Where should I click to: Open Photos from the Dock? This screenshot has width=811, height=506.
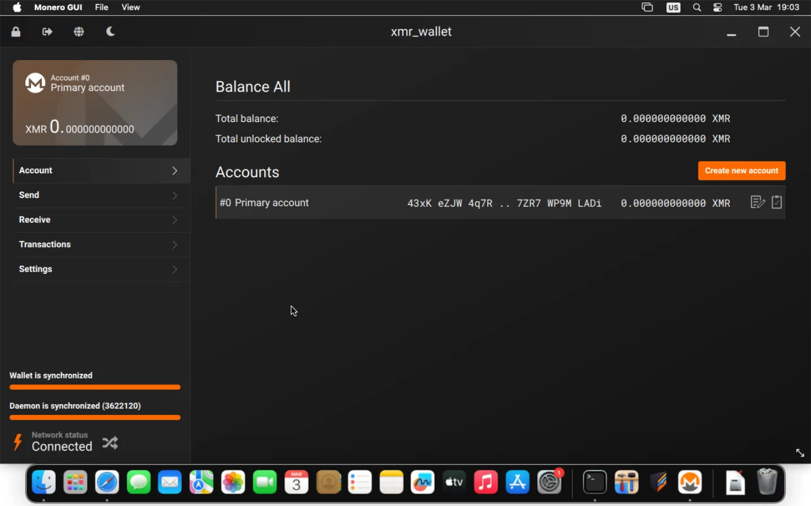[233, 482]
